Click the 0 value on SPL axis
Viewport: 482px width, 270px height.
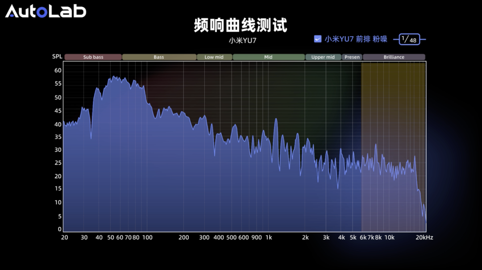[x=60, y=229]
